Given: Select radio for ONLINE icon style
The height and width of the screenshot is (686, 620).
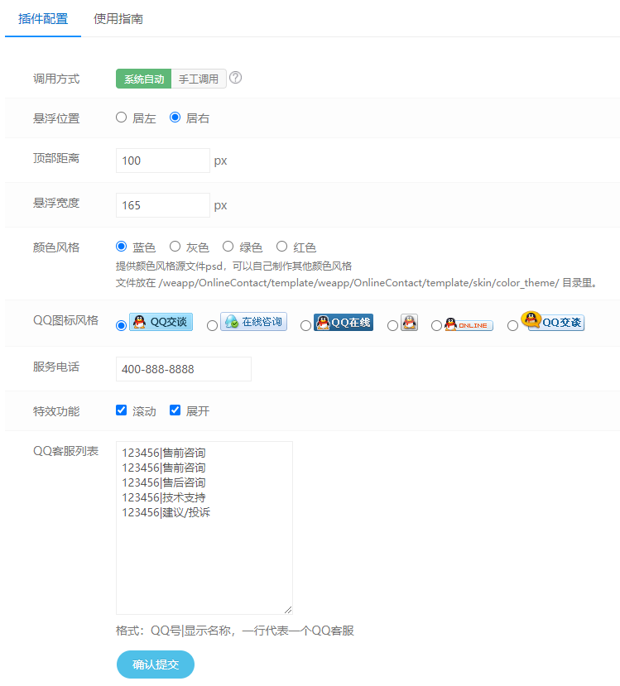Looking at the screenshot, I should 436,326.
